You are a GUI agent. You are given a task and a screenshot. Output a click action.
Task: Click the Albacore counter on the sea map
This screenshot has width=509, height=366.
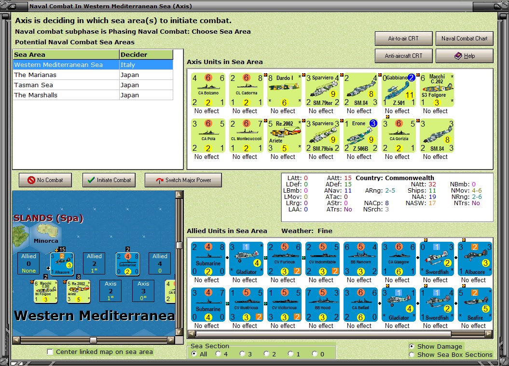62,264
